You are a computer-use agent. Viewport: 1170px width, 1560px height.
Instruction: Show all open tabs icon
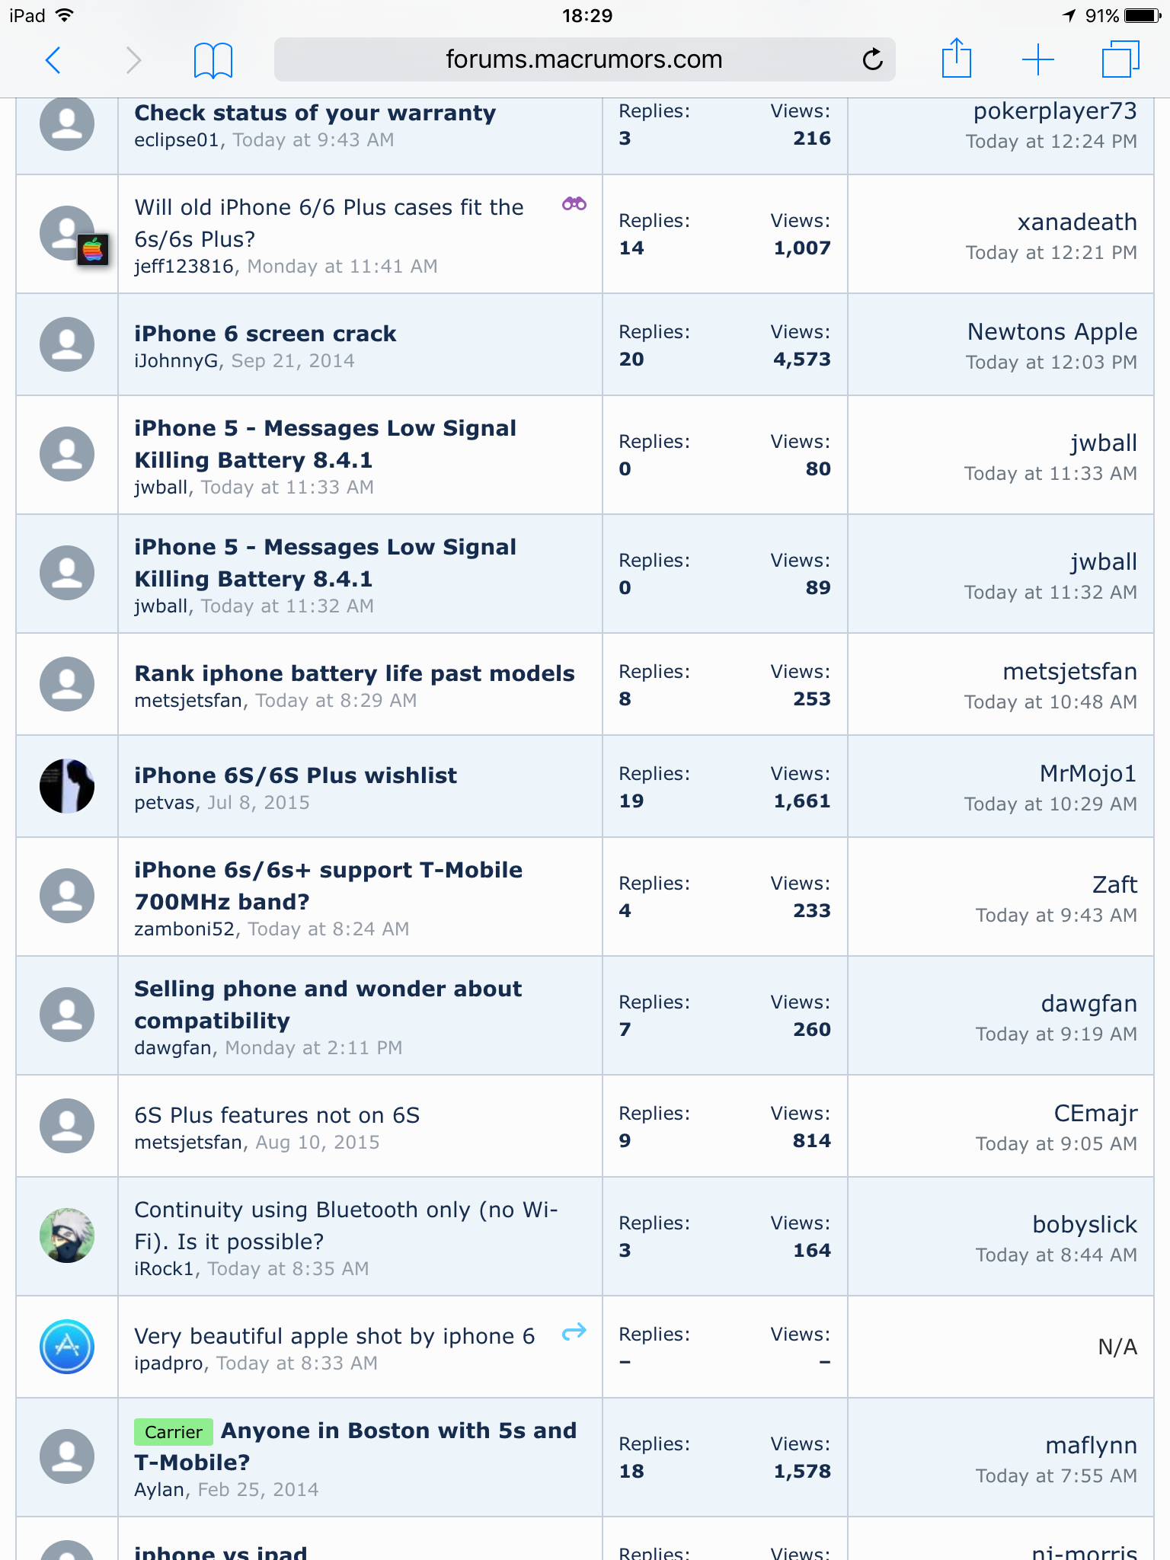coord(1120,59)
